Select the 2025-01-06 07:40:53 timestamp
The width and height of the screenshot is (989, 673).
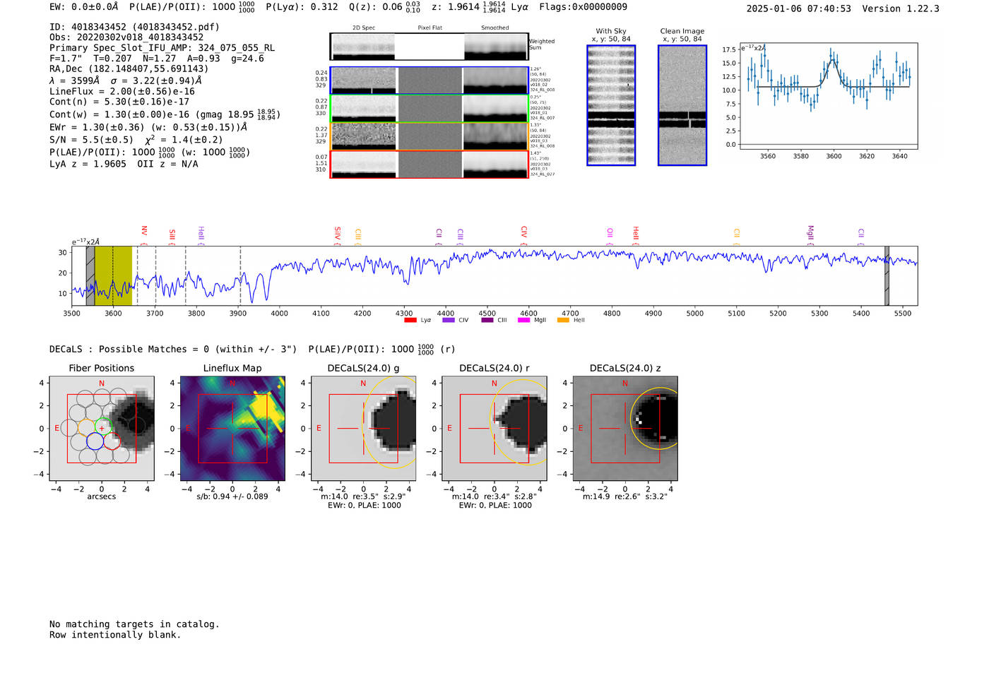click(x=799, y=8)
